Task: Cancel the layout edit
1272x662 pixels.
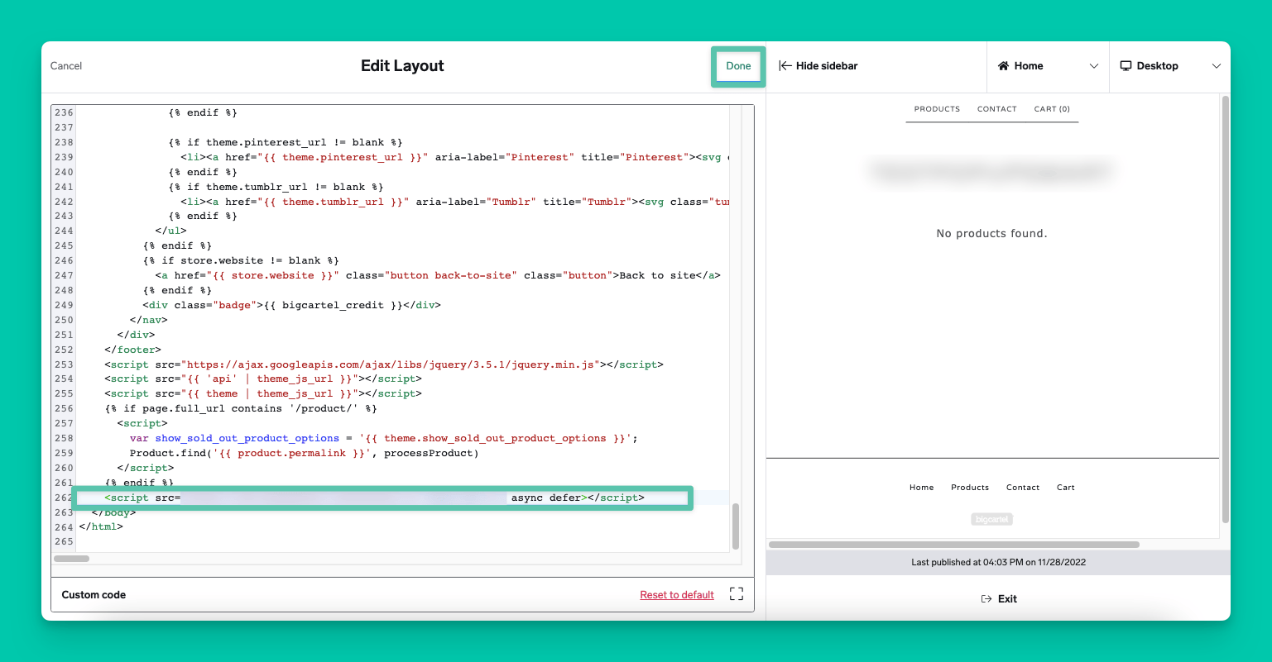Action: (x=66, y=66)
